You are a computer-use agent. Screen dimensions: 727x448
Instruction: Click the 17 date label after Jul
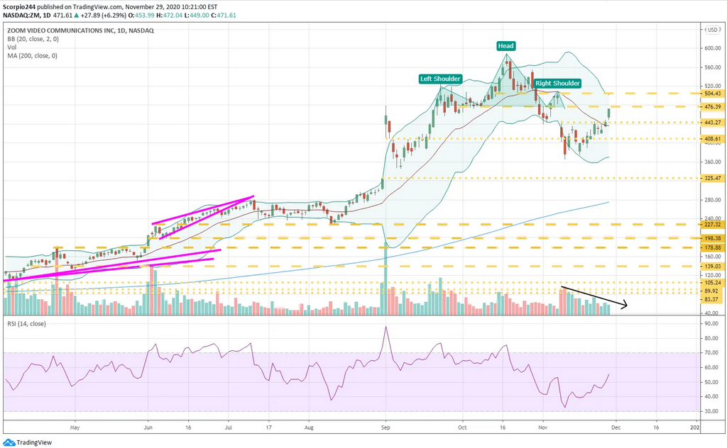click(268, 427)
